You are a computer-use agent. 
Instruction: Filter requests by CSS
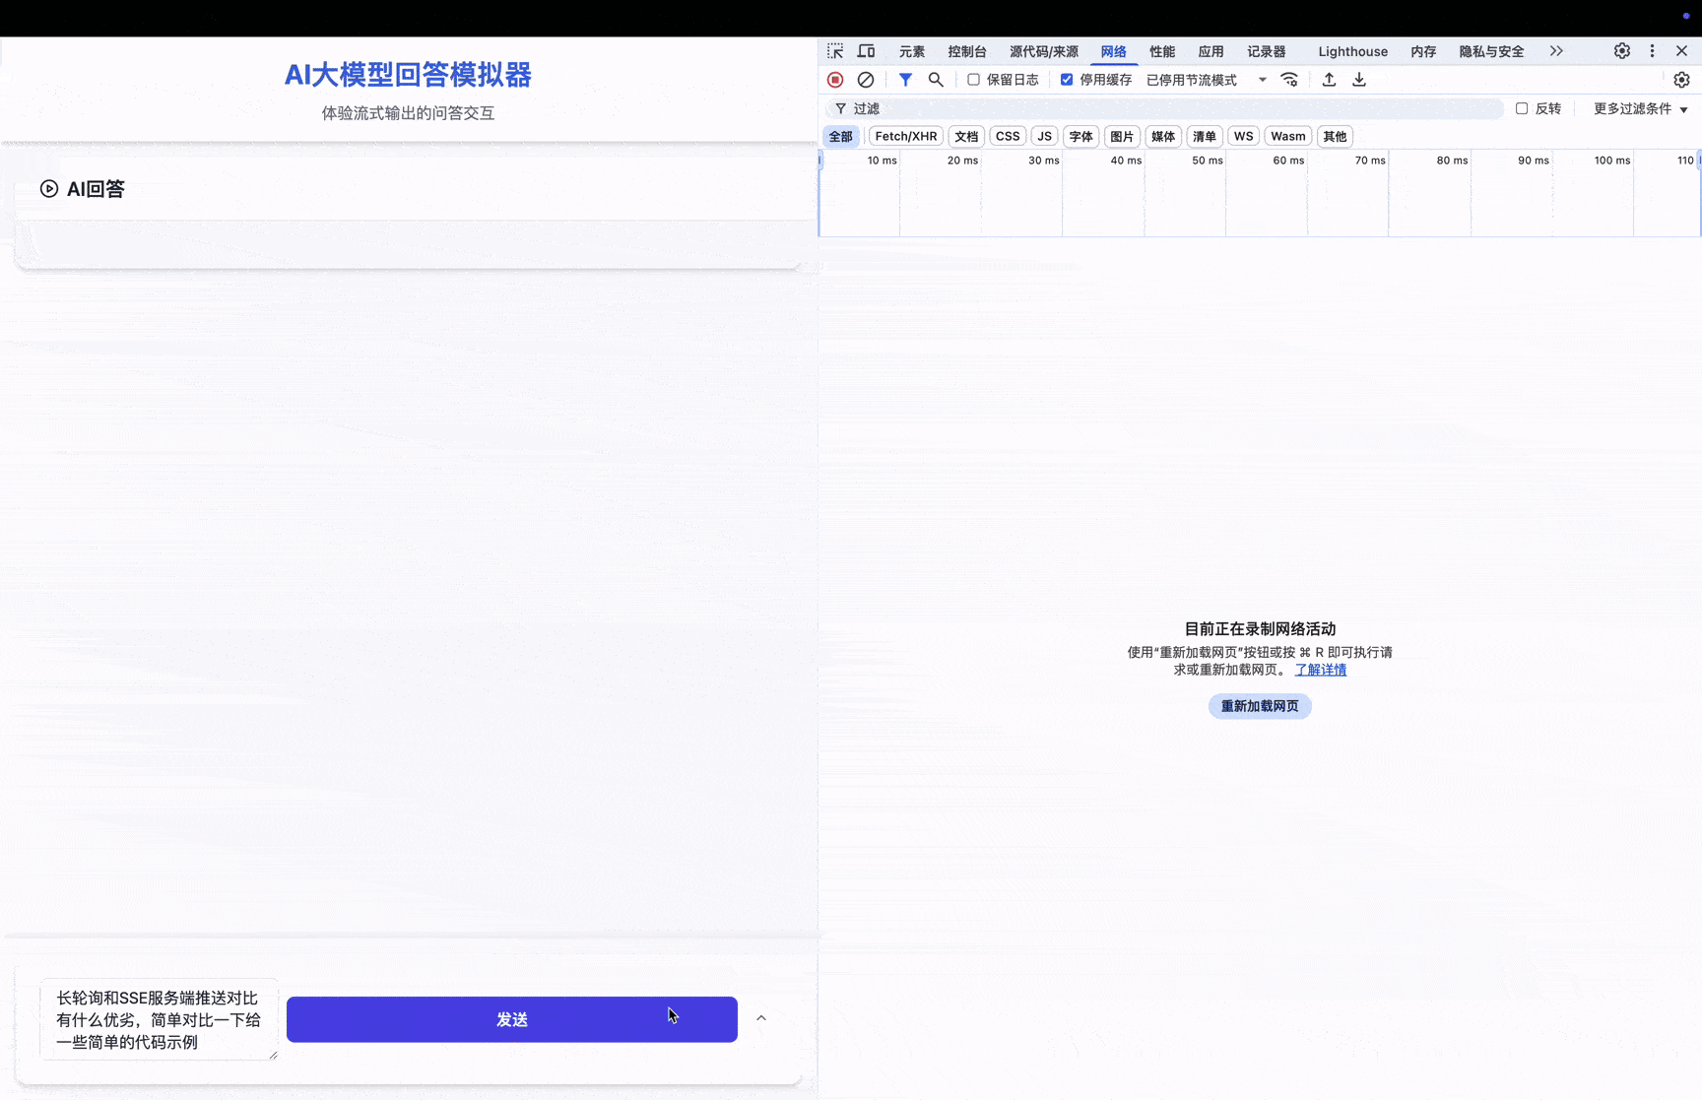[1008, 136]
